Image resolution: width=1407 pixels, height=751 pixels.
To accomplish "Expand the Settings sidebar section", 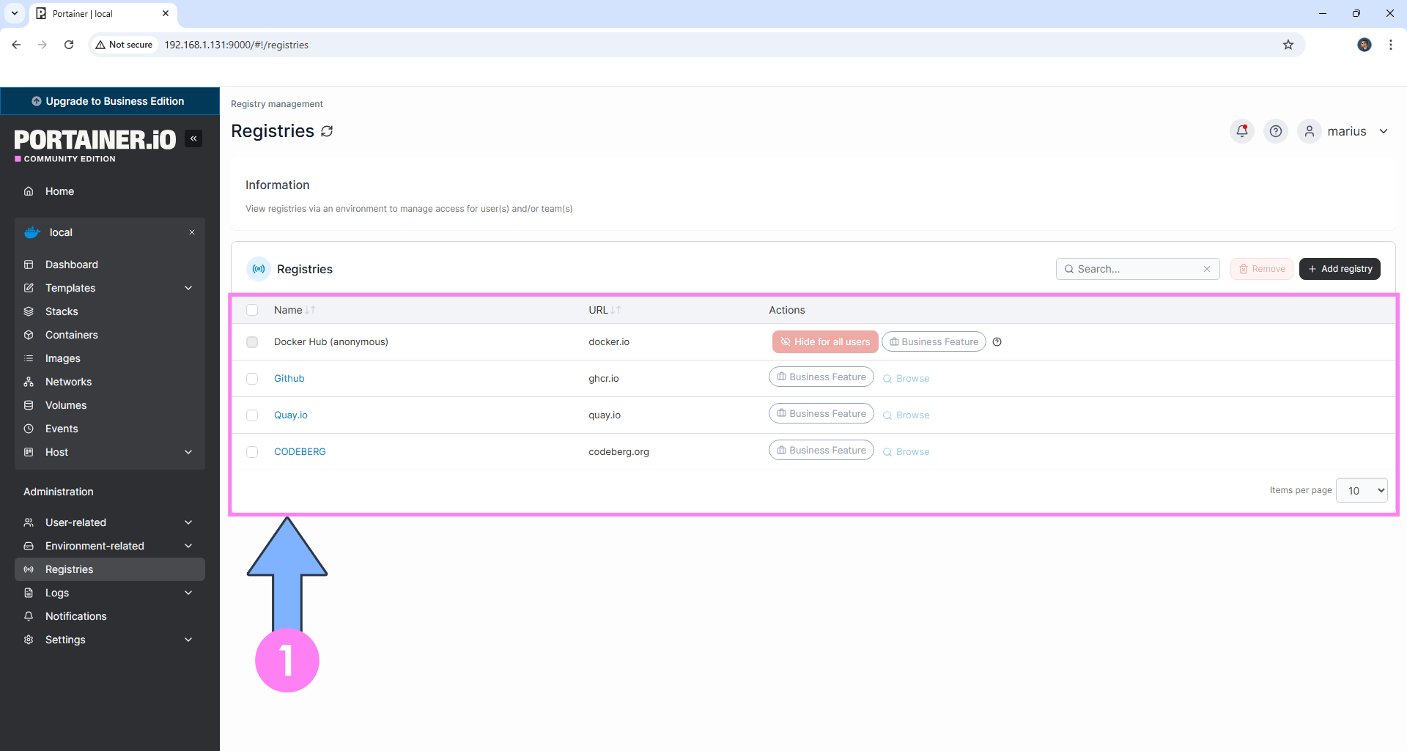I will pyautogui.click(x=65, y=640).
